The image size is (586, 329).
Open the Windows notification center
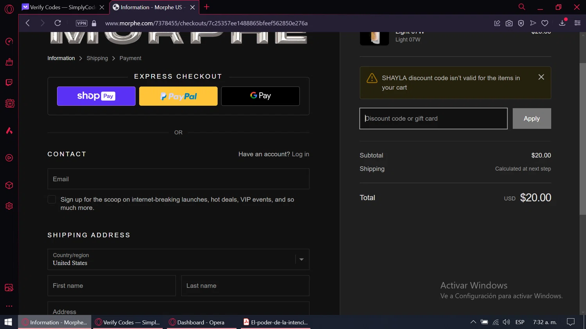[x=571, y=322]
